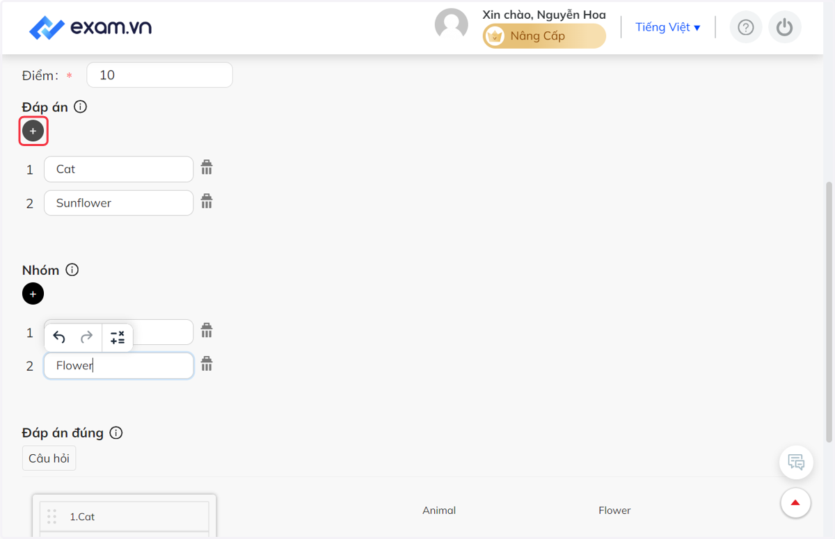Click the Flower group field
This screenshot has height=539, width=835.
118,366
